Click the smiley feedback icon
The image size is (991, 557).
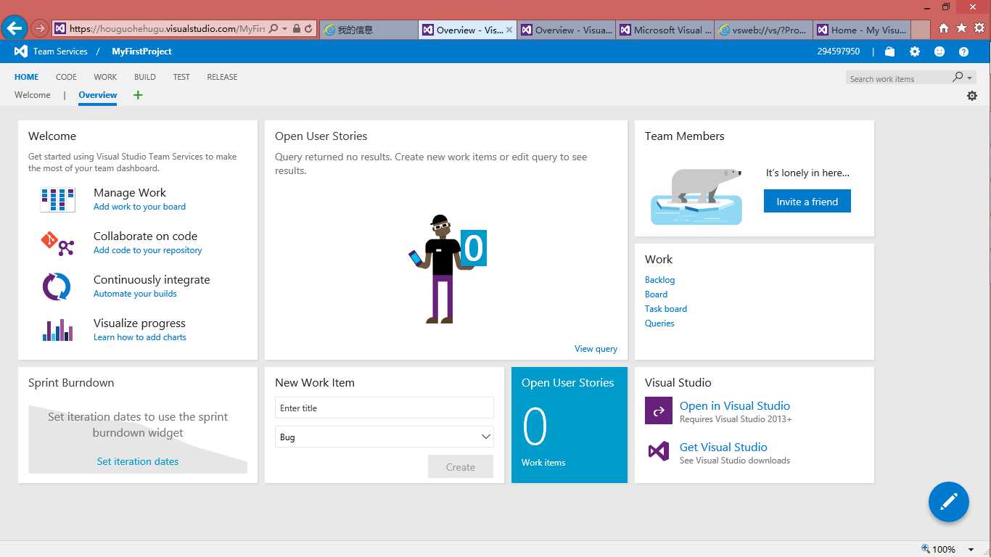[x=939, y=51]
